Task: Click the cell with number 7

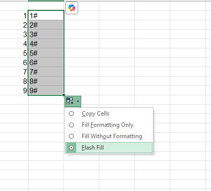Action: point(14,72)
